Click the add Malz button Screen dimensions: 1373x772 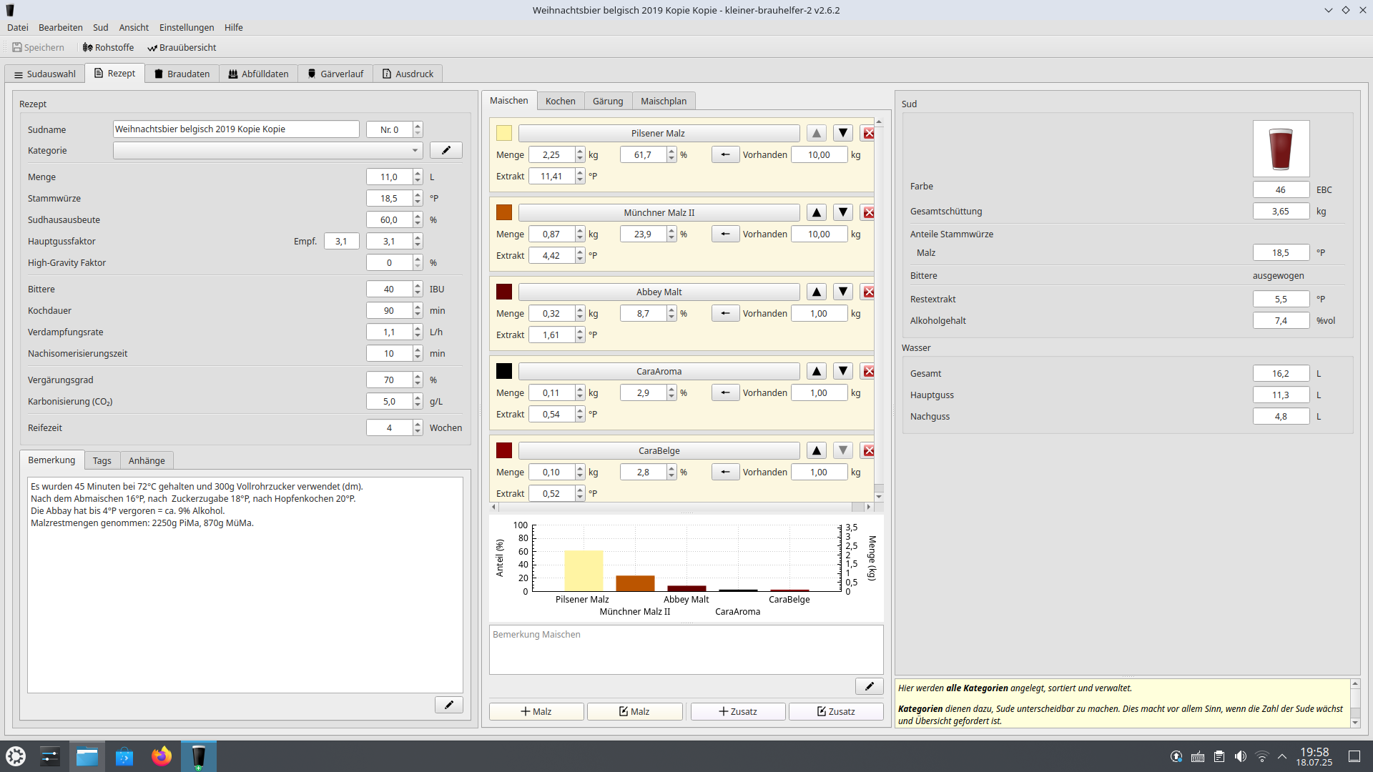pyautogui.click(x=536, y=712)
